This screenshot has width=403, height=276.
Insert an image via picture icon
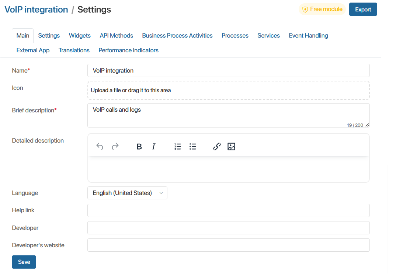point(231,147)
